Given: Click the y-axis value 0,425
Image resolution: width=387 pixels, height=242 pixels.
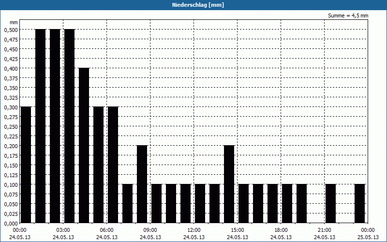Looking at the screenshot, I should coord(11,59).
